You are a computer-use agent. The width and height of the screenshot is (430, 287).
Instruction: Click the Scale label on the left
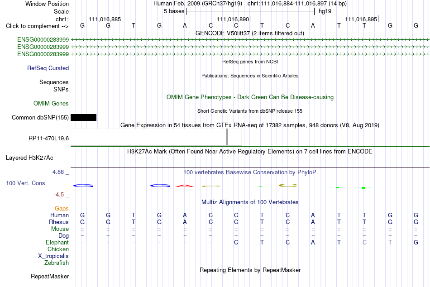pos(62,11)
